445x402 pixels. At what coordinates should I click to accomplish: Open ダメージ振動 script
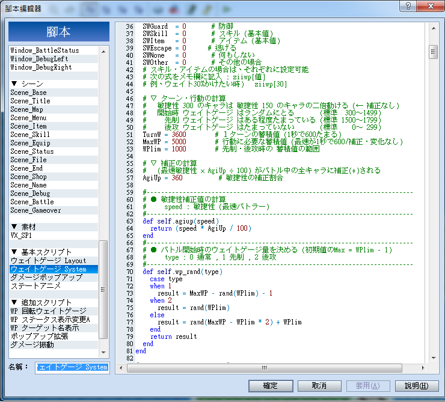coord(54,345)
